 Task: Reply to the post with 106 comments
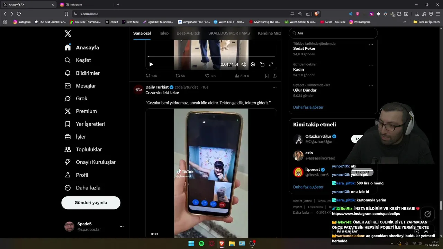pos(151,76)
